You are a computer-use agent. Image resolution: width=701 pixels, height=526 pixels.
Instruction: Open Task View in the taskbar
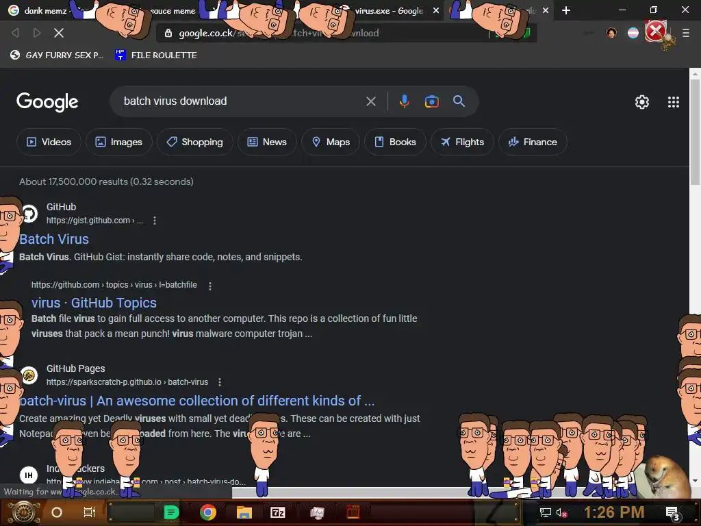(x=90, y=512)
